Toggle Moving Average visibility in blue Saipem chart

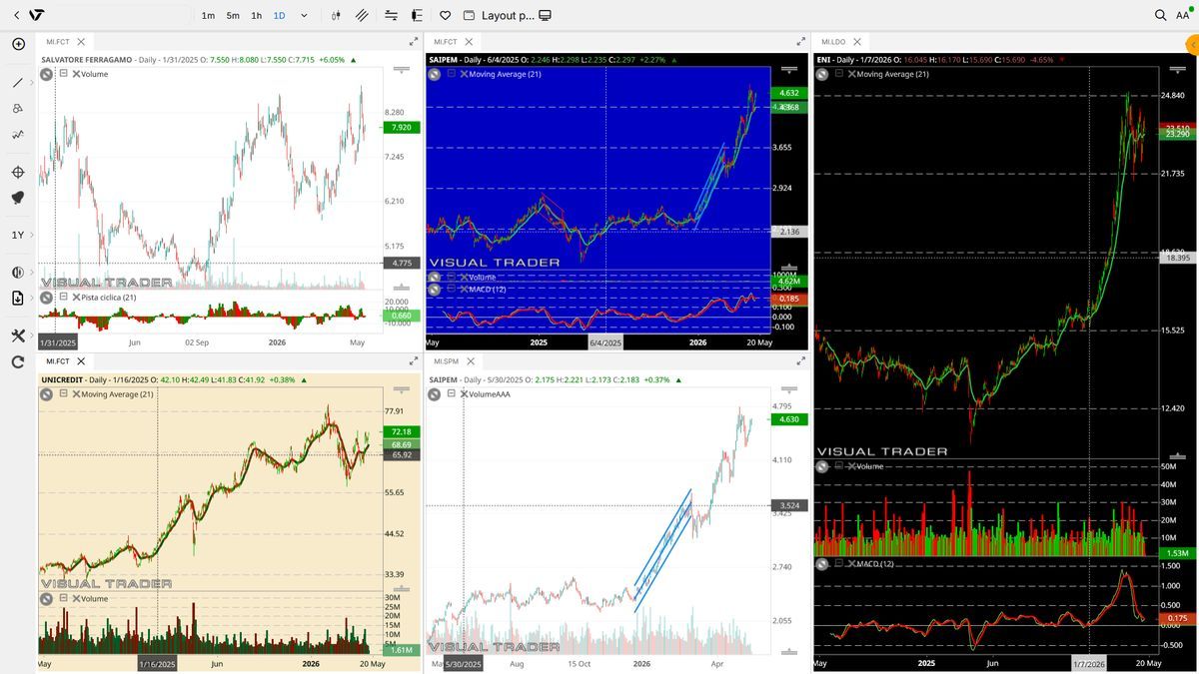point(436,75)
